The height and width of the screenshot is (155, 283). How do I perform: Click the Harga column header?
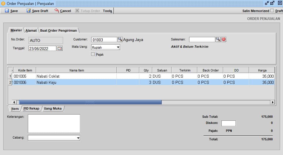point(262,70)
